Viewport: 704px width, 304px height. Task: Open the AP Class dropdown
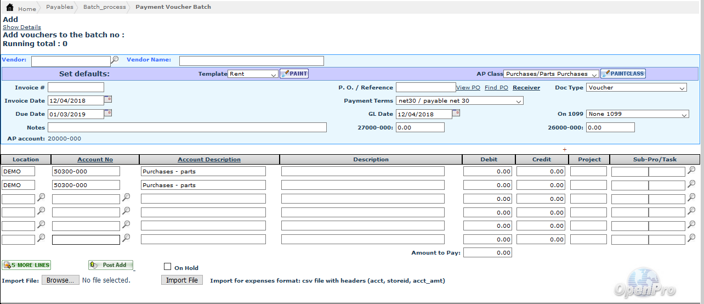[x=551, y=74]
